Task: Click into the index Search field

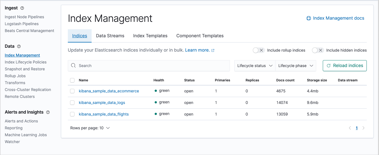Action: click(152, 66)
